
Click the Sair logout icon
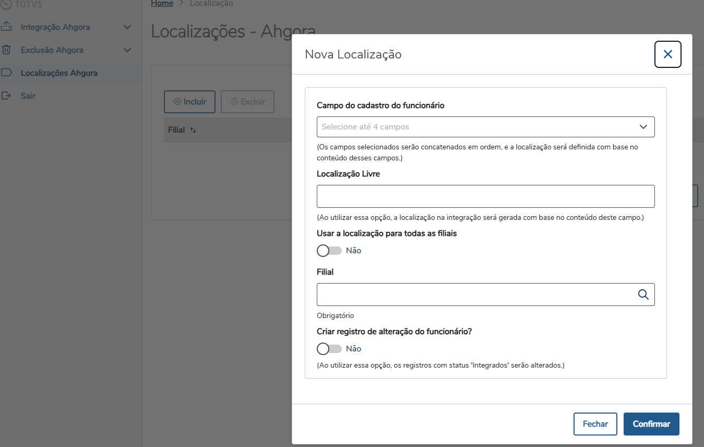[x=7, y=96]
